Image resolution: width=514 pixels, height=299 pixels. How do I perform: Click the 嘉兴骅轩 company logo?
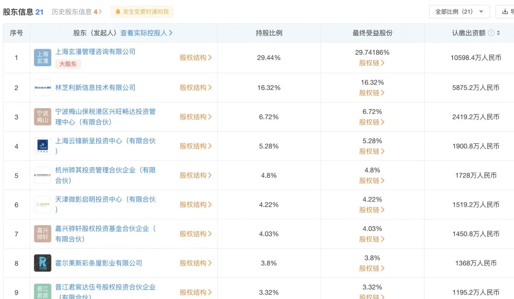pyautogui.click(x=42, y=234)
